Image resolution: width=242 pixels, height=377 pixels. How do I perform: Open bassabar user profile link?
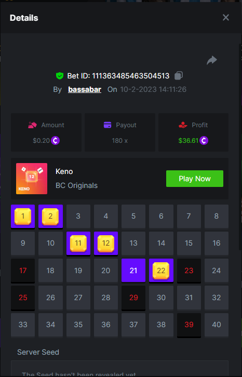pyautogui.click(x=85, y=89)
